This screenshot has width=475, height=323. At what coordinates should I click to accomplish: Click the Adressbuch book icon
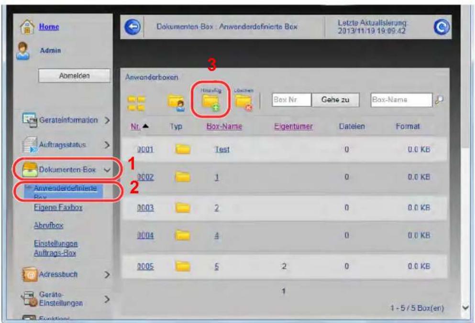[x=30, y=274]
